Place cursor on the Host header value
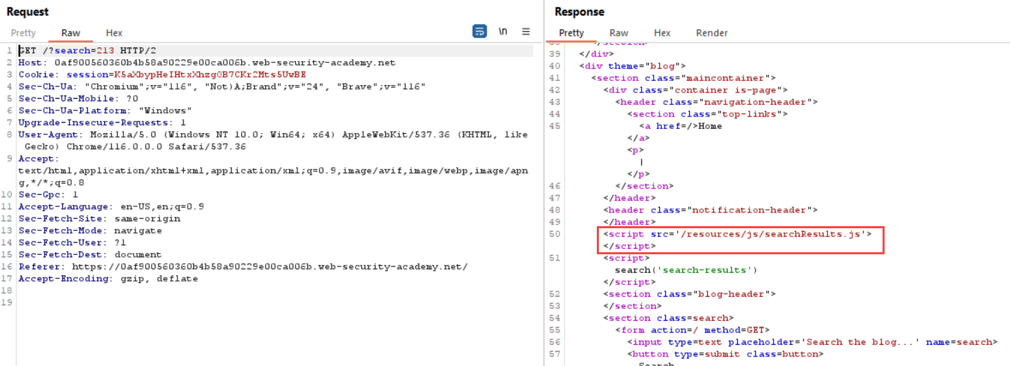 tap(225, 62)
